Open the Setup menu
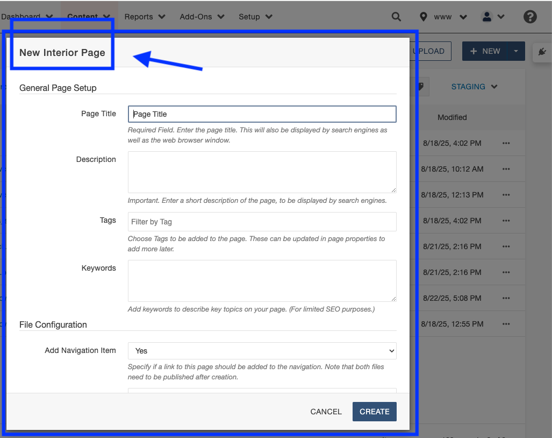Image resolution: width=552 pixels, height=438 pixels. [255, 17]
